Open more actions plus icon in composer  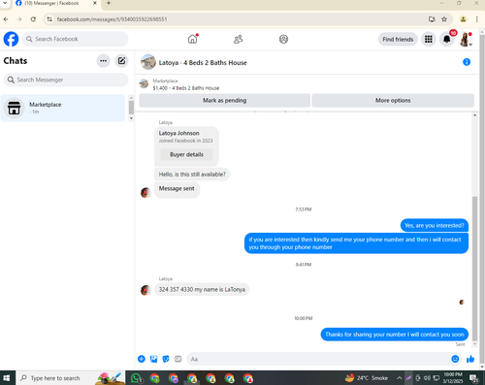click(142, 359)
